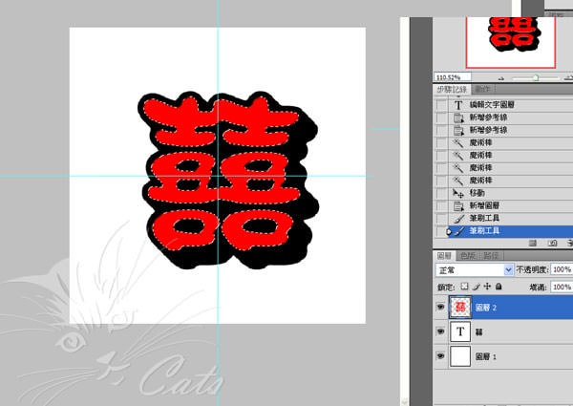The image size is (573, 406).
Task: Click lock all padlock icon
Action: pyautogui.click(x=497, y=286)
